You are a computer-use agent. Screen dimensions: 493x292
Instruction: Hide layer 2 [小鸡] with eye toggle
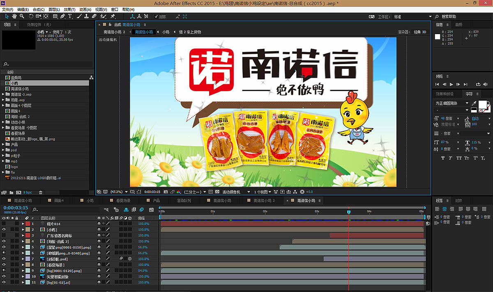pyautogui.click(x=4, y=230)
